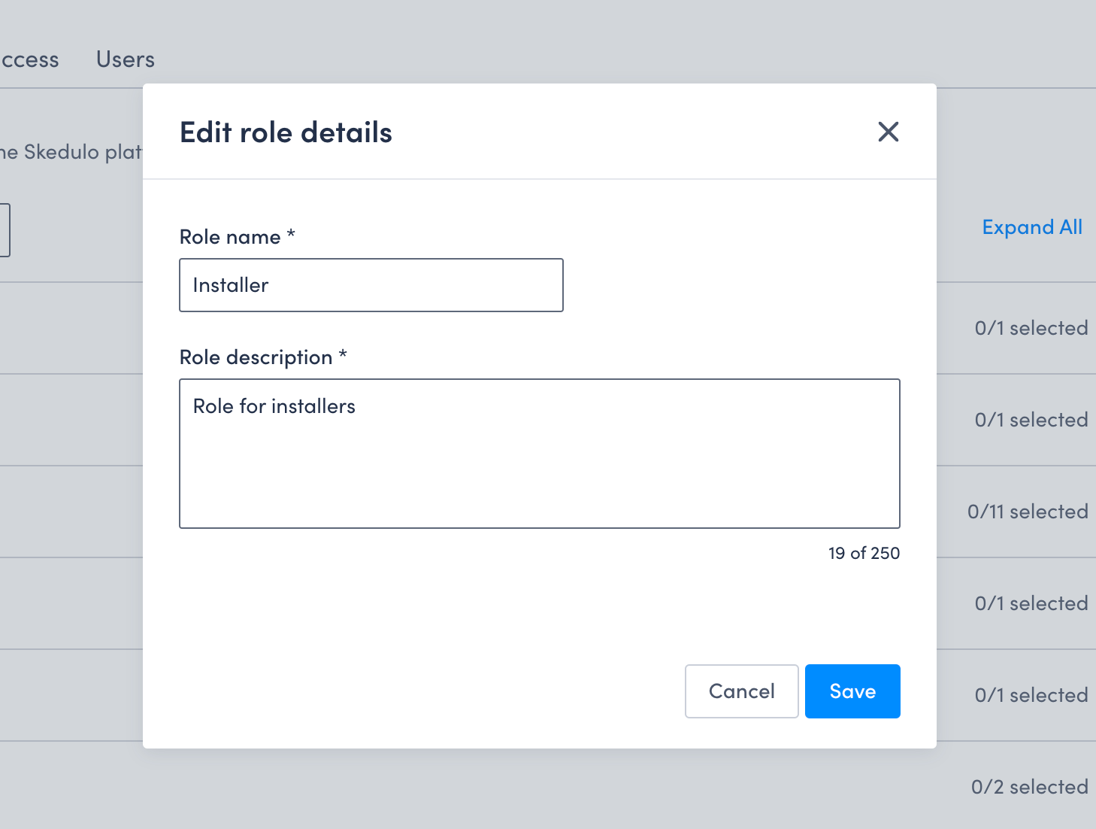Click the Skedulo platform description text
The width and height of the screenshot is (1096, 829).
[73, 151]
